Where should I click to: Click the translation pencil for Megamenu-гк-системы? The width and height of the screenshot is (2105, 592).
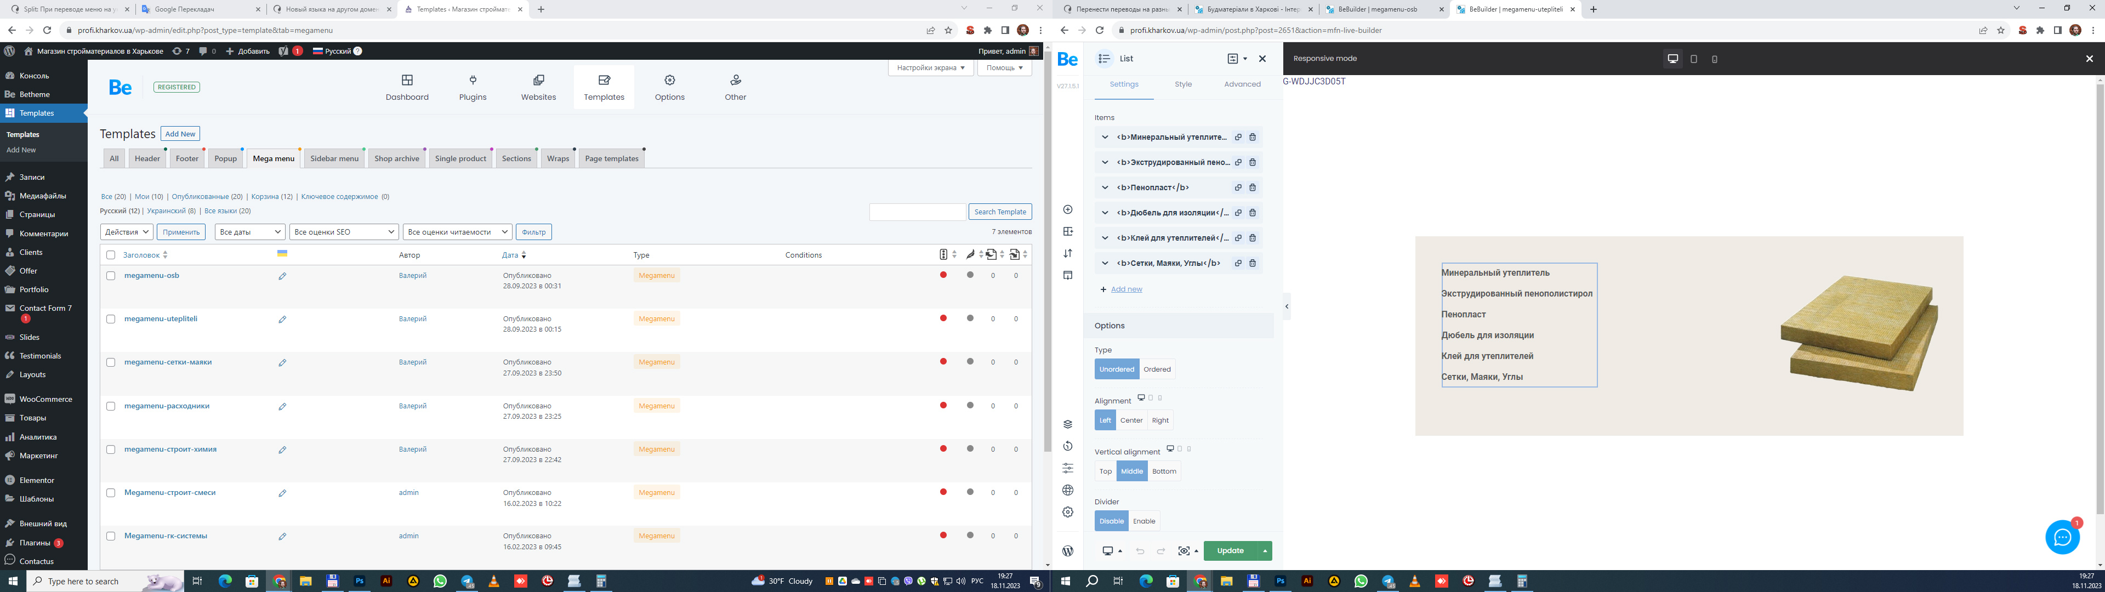point(282,537)
